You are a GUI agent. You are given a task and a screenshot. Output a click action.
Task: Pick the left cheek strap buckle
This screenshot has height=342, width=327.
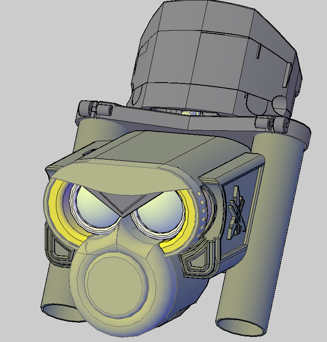click(x=59, y=246)
